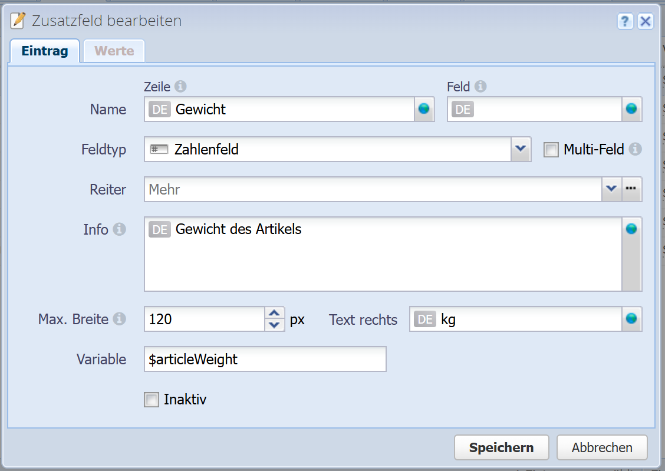Click the globe icon for Text rechts
665x471 pixels.
point(631,319)
